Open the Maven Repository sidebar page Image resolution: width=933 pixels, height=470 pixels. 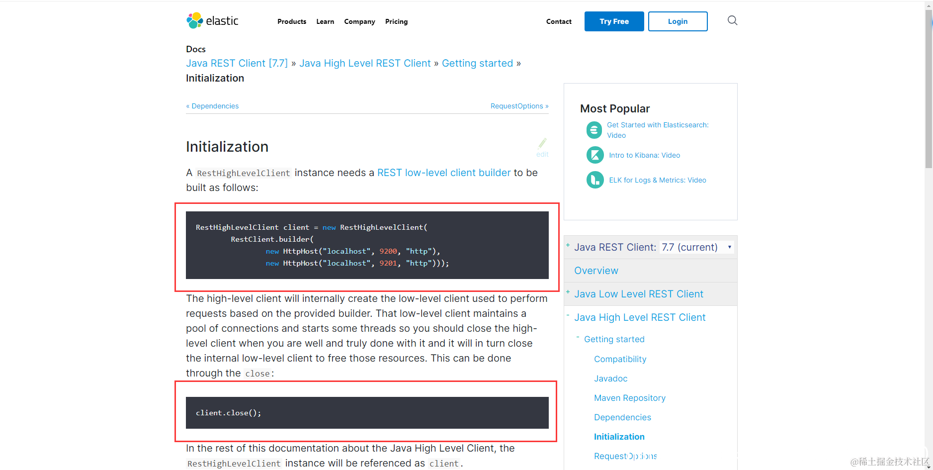click(629, 398)
